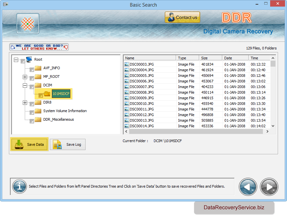This screenshot has width=287, height=215.
Task: Select the DSC00003.JPG image file icon
Action: (127, 64)
